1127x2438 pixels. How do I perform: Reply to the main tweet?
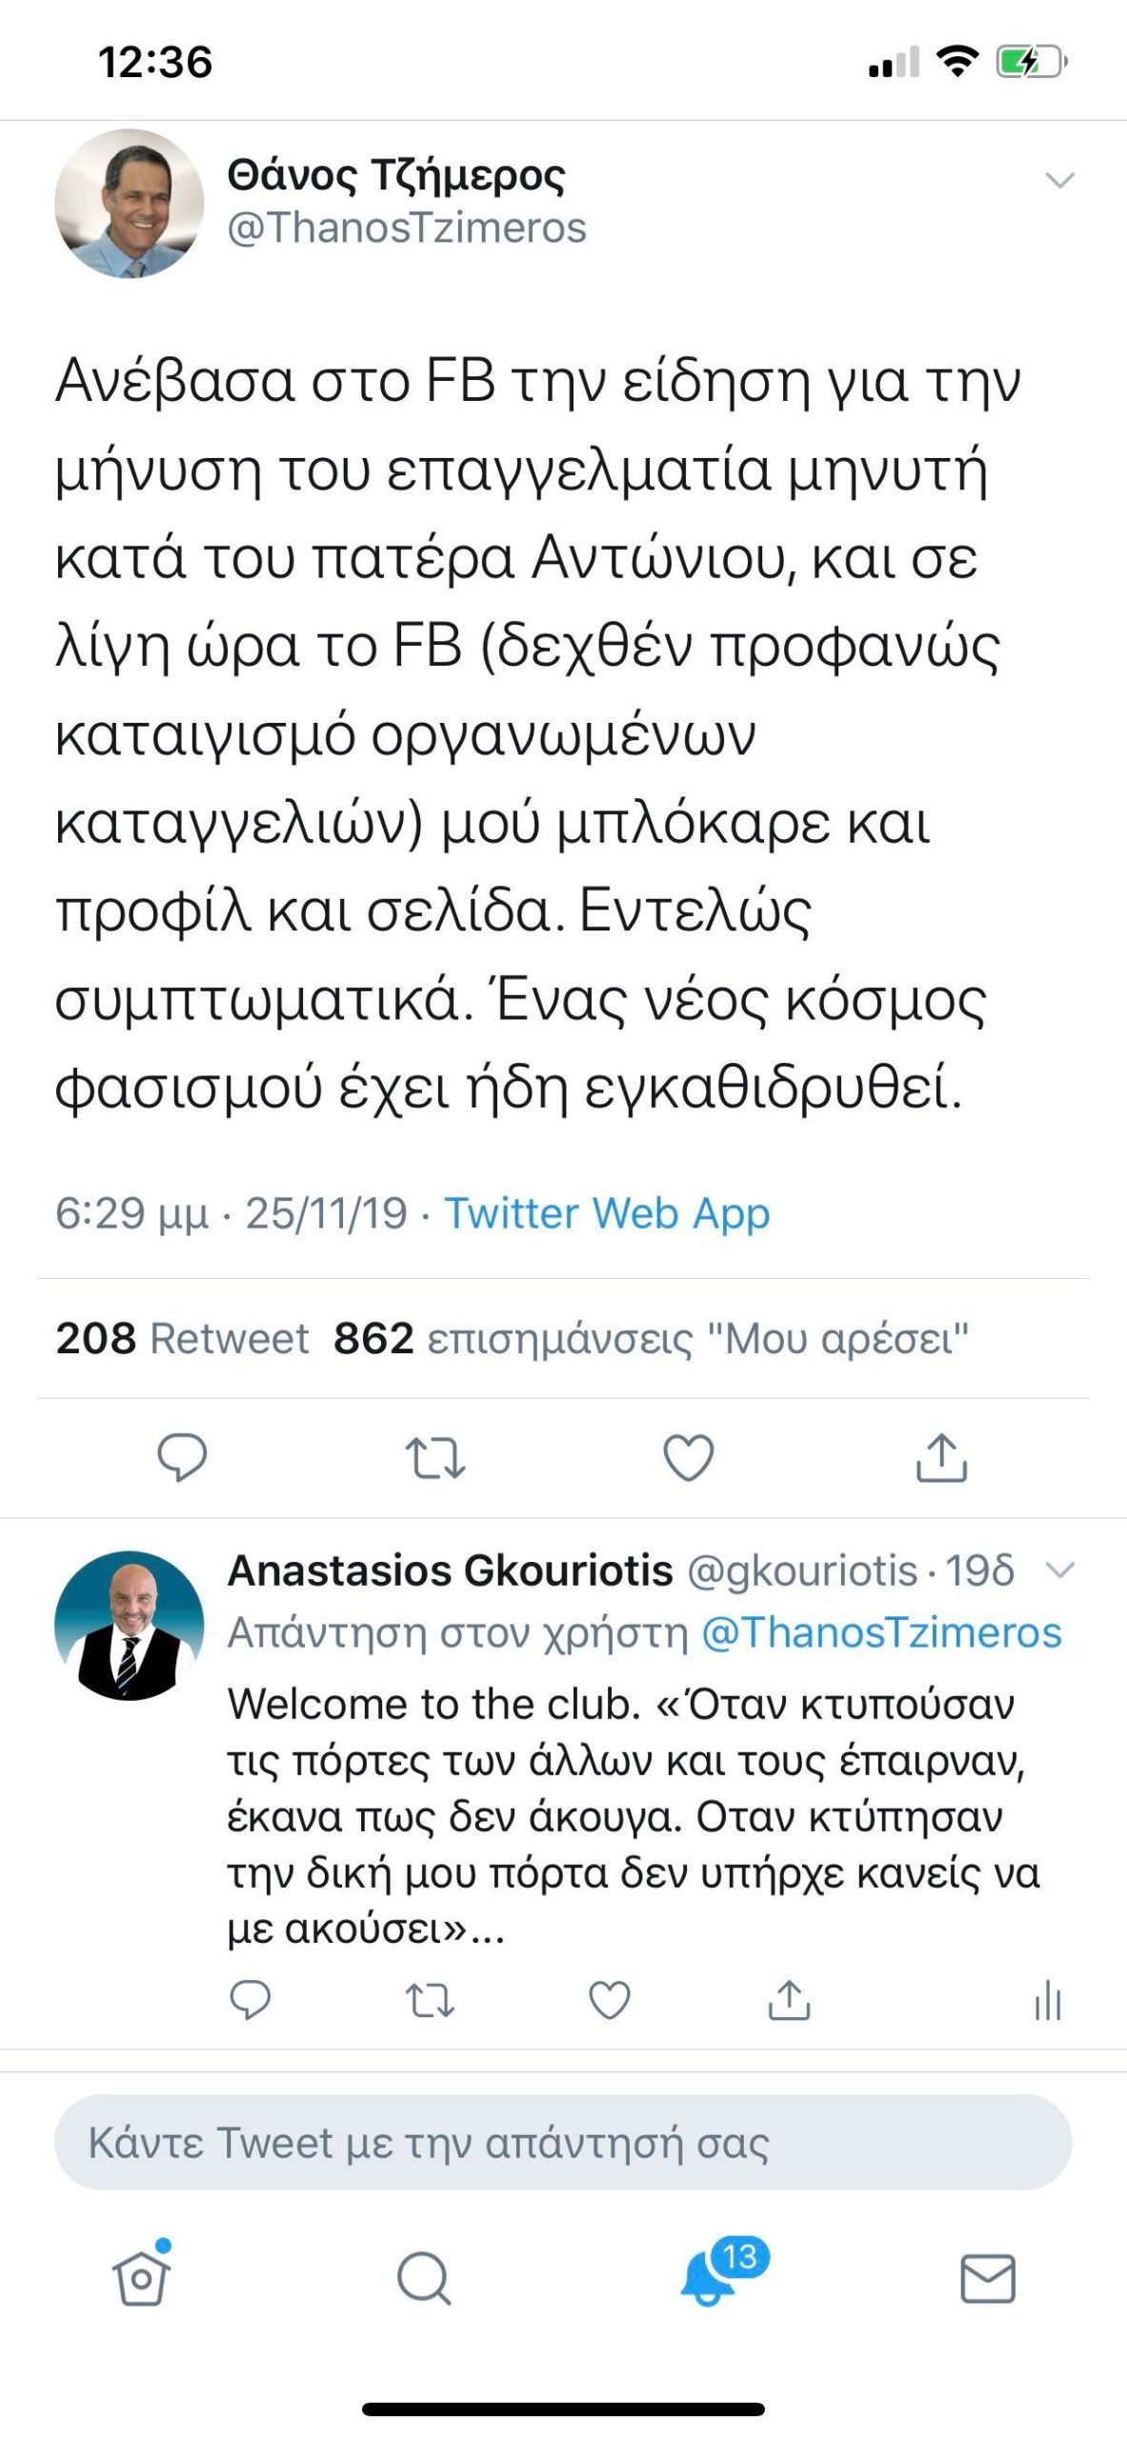pyautogui.click(x=182, y=1456)
